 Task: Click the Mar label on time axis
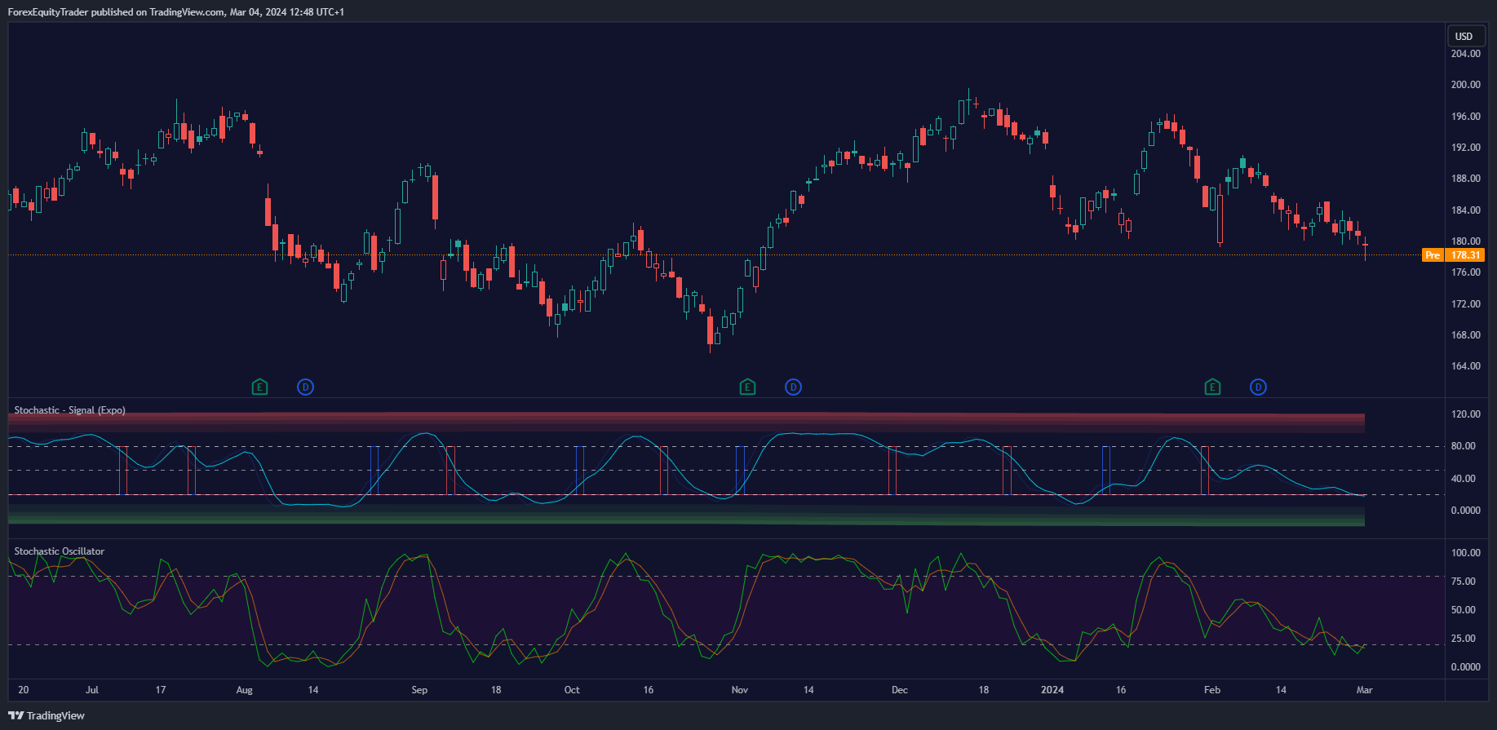(x=1365, y=690)
